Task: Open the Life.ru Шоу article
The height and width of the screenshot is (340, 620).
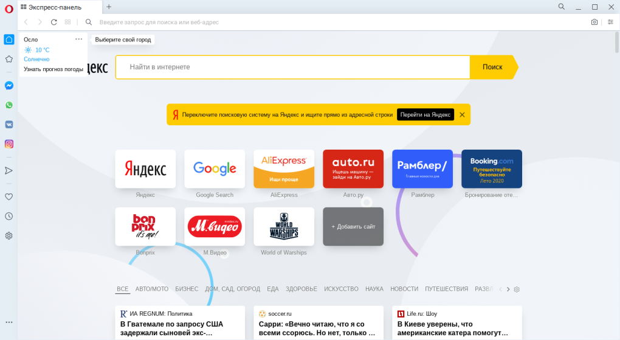Action: click(457, 323)
